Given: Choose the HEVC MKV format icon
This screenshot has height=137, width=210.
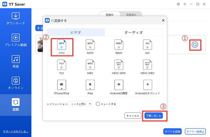Looking at the screenshot, I should coord(147,65).
